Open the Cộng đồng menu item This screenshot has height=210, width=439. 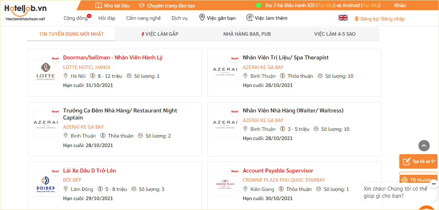pyautogui.click(x=76, y=18)
